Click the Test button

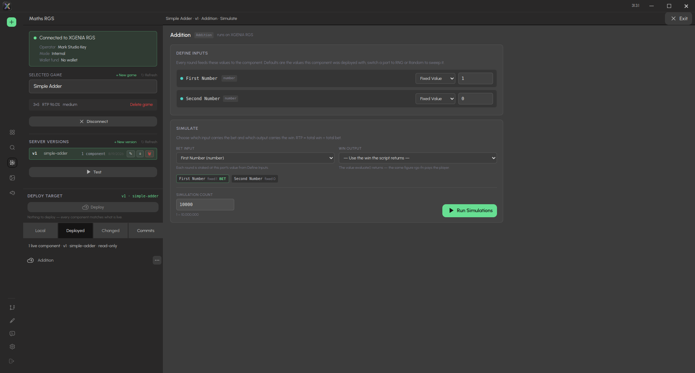pos(93,172)
